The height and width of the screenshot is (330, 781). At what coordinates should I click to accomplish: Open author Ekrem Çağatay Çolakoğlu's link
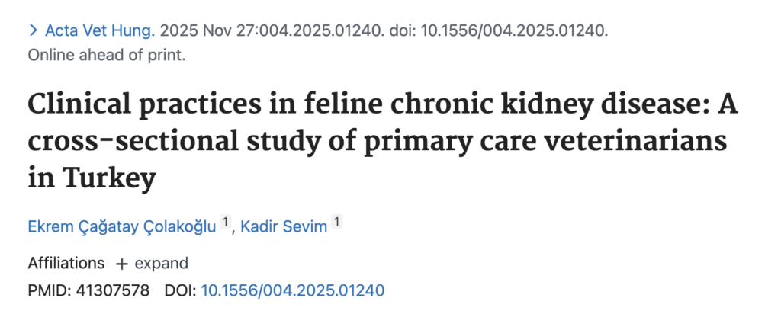tap(122, 226)
